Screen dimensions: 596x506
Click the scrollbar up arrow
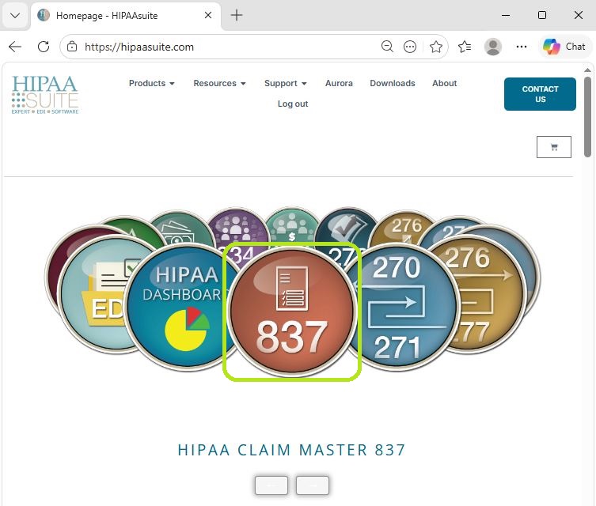[587, 70]
